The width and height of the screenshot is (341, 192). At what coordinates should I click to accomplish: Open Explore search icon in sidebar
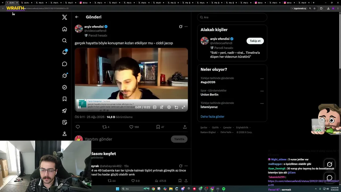(x=64, y=41)
